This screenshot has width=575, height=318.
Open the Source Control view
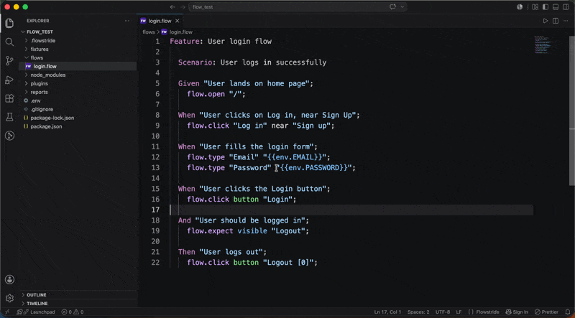(9, 60)
